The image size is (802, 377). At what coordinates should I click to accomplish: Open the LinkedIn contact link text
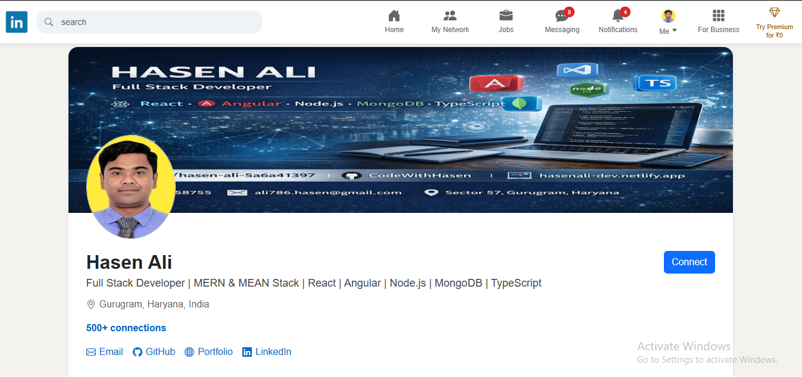tap(273, 352)
